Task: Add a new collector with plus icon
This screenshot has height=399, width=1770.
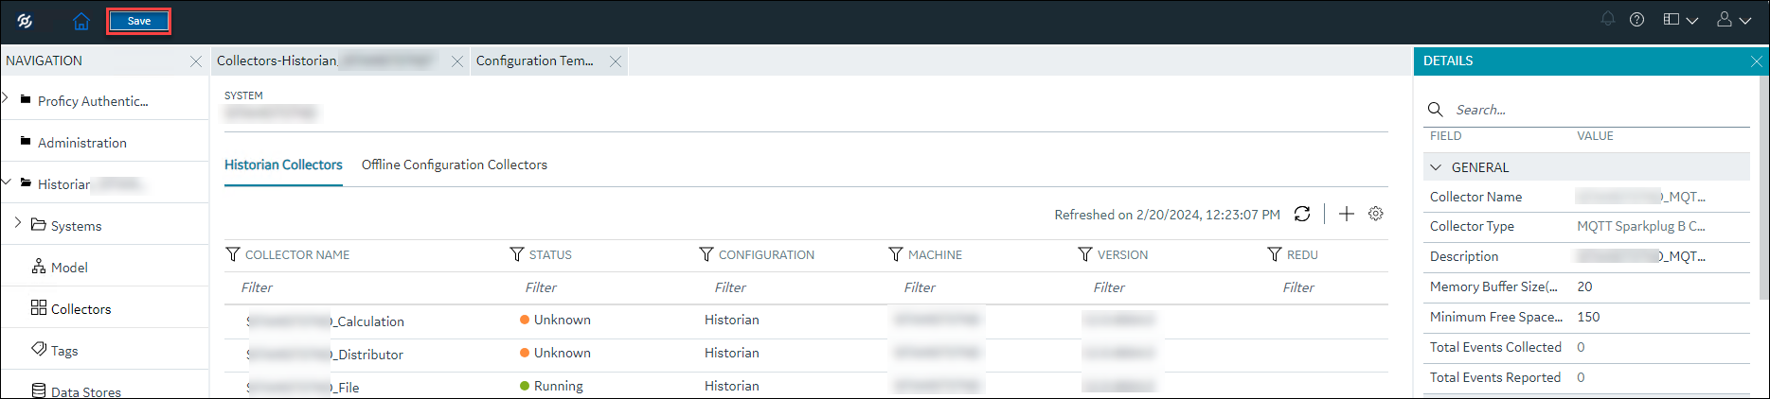Action: tap(1347, 214)
